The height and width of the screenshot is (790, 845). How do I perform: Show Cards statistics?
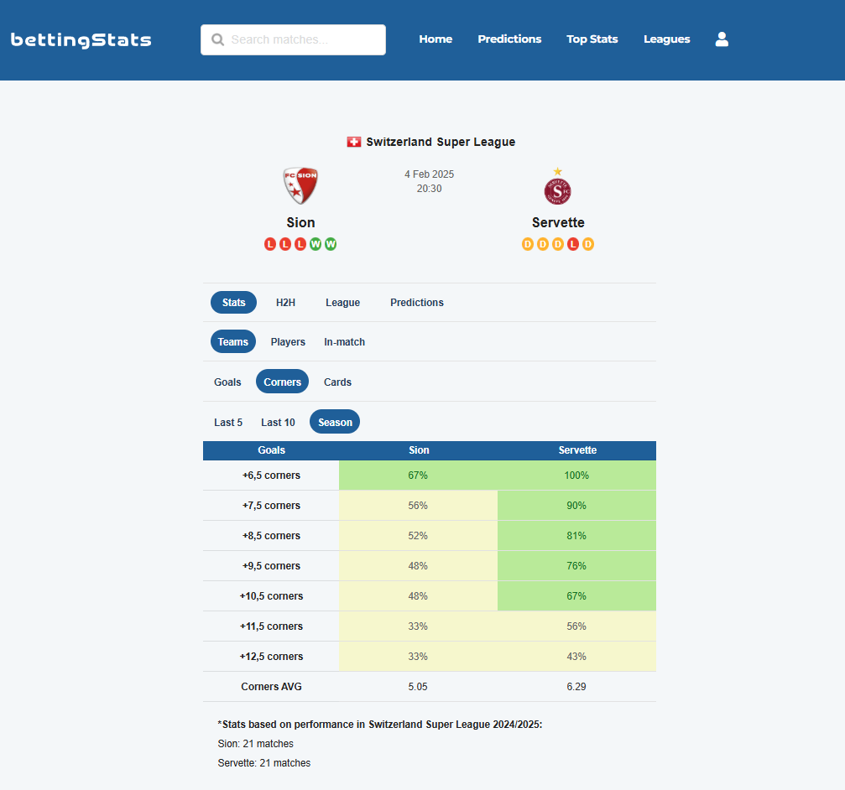(337, 382)
